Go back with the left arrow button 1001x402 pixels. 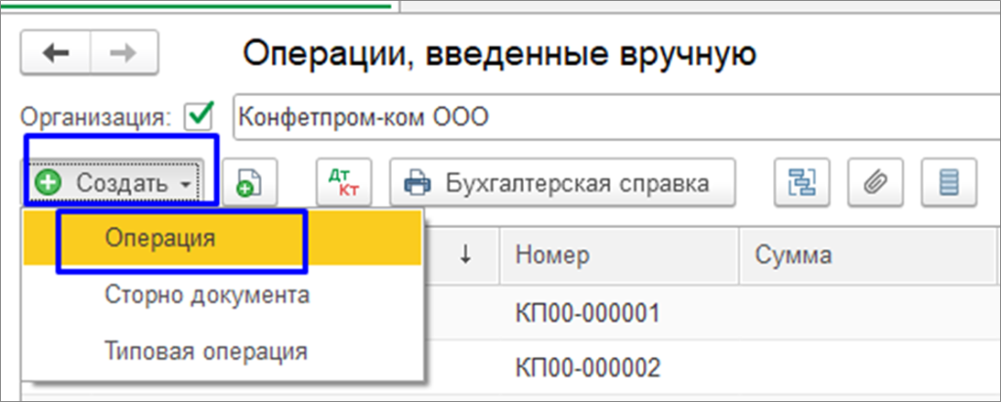(x=57, y=54)
